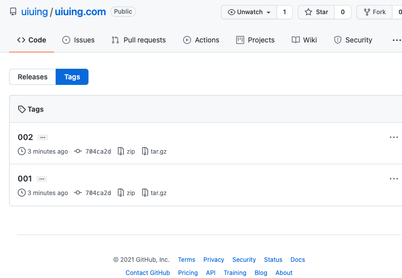Click the zip file icon for tag 002

(121, 151)
